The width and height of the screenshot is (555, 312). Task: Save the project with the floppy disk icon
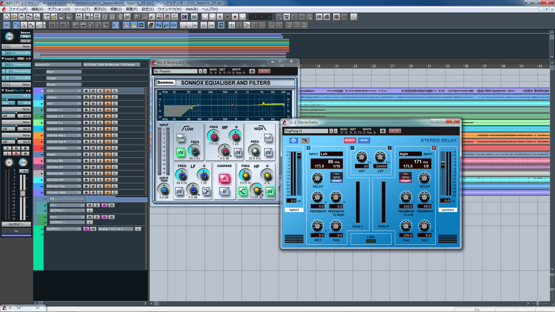(21, 17)
